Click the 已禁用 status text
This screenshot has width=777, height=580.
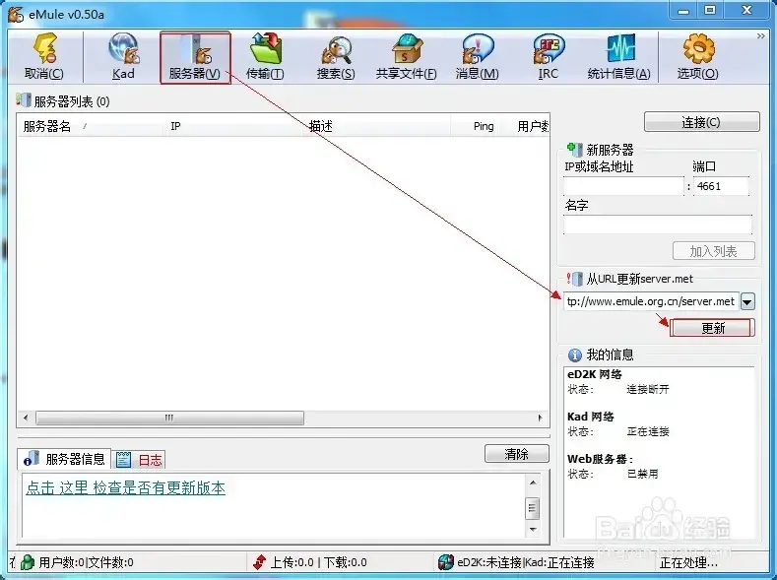click(x=642, y=474)
